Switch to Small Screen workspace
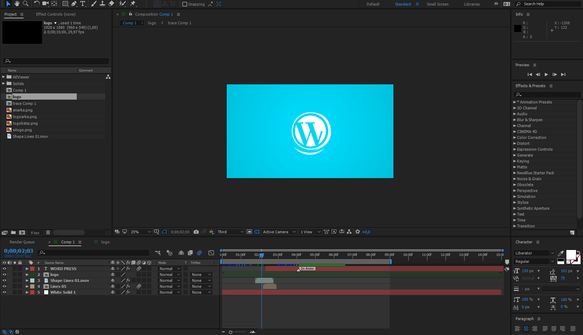 pos(438,4)
